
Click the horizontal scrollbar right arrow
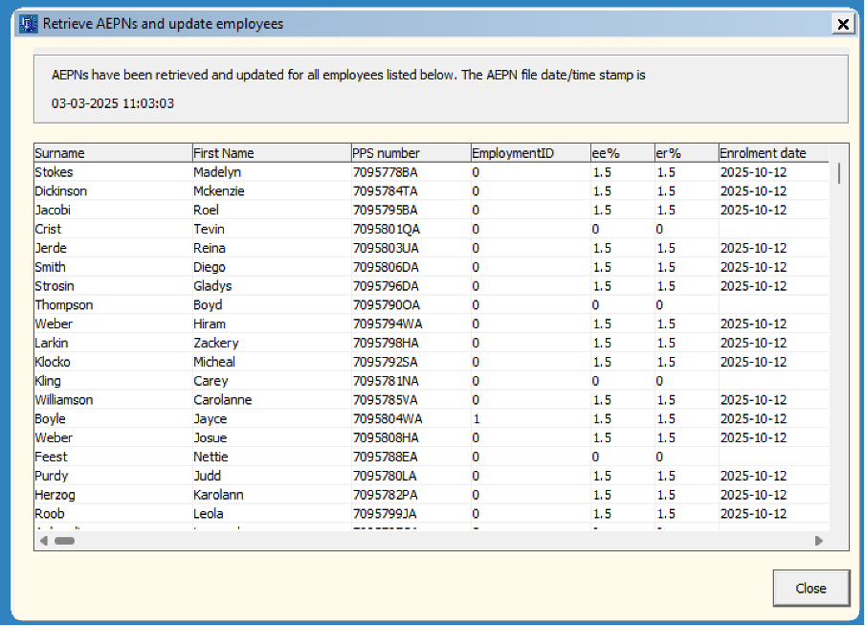pyautogui.click(x=819, y=541)
